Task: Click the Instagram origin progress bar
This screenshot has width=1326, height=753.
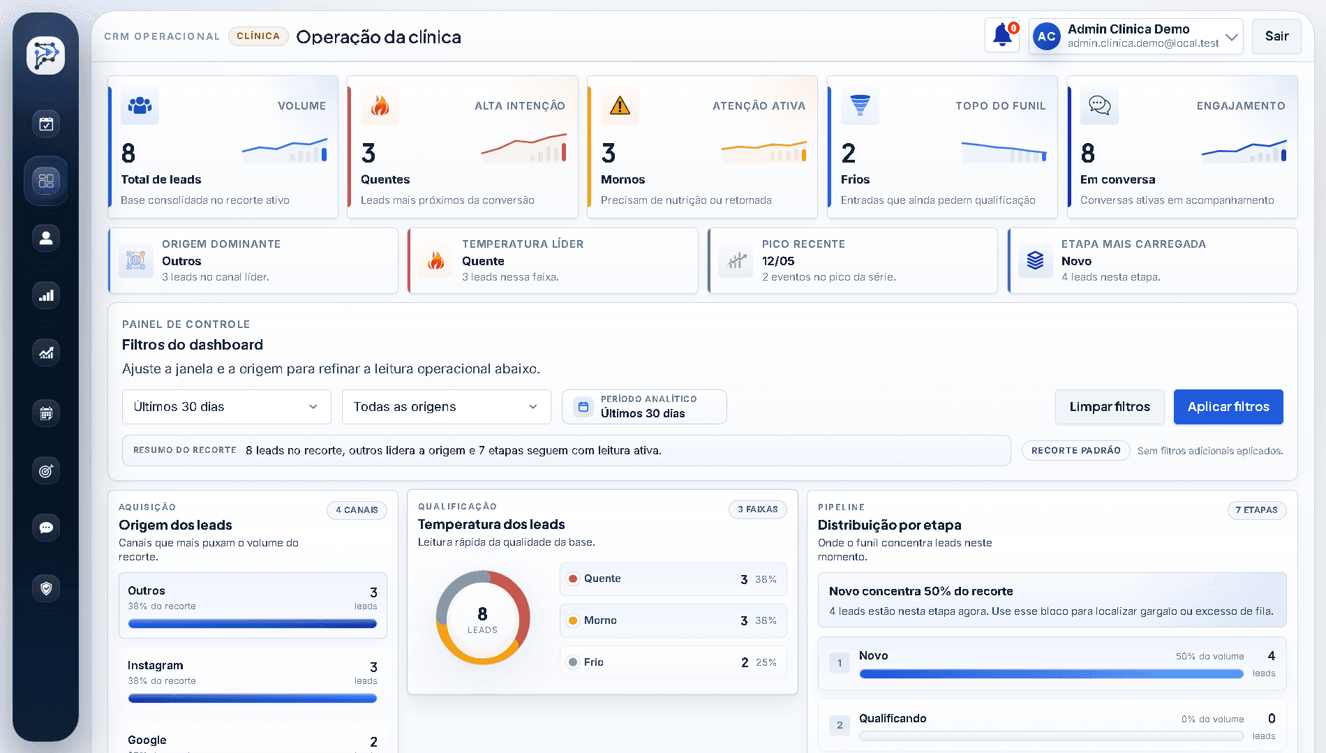Action: coord(253,699)
